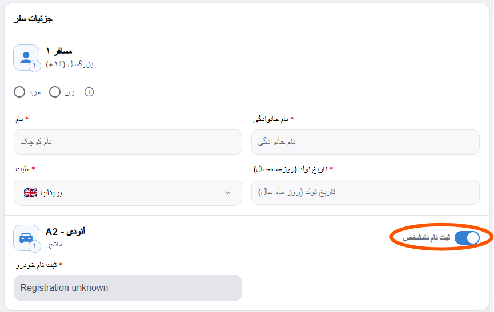Click the مسافر ۱ passenger title
The width and height of the screenshot is (494, 312).
59,51
